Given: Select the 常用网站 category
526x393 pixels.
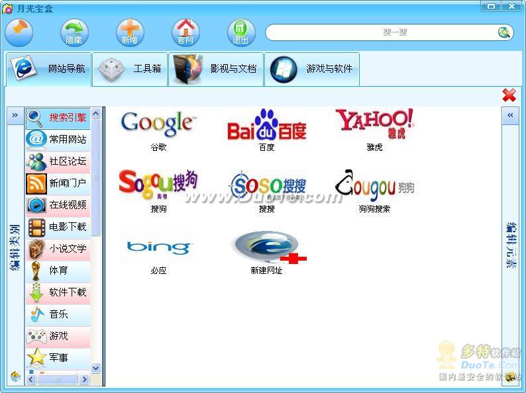Looking at the screenshot, I should tap(58, 140).
